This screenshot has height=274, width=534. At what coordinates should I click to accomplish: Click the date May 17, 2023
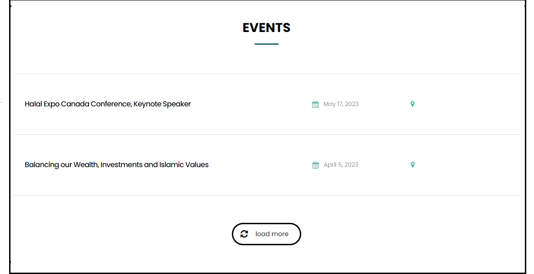tap(341, 104)
